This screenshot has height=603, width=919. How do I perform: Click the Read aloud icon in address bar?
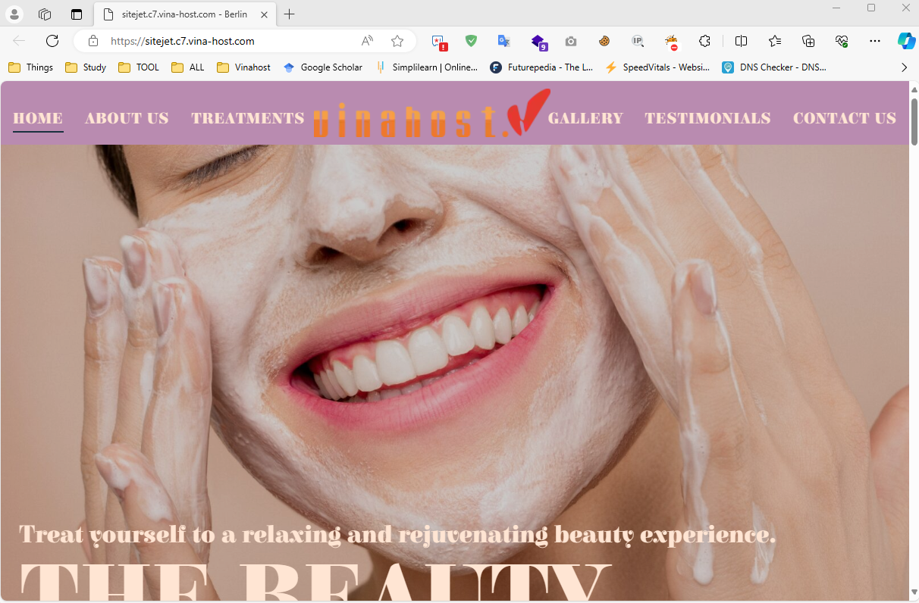coord(368,41)
